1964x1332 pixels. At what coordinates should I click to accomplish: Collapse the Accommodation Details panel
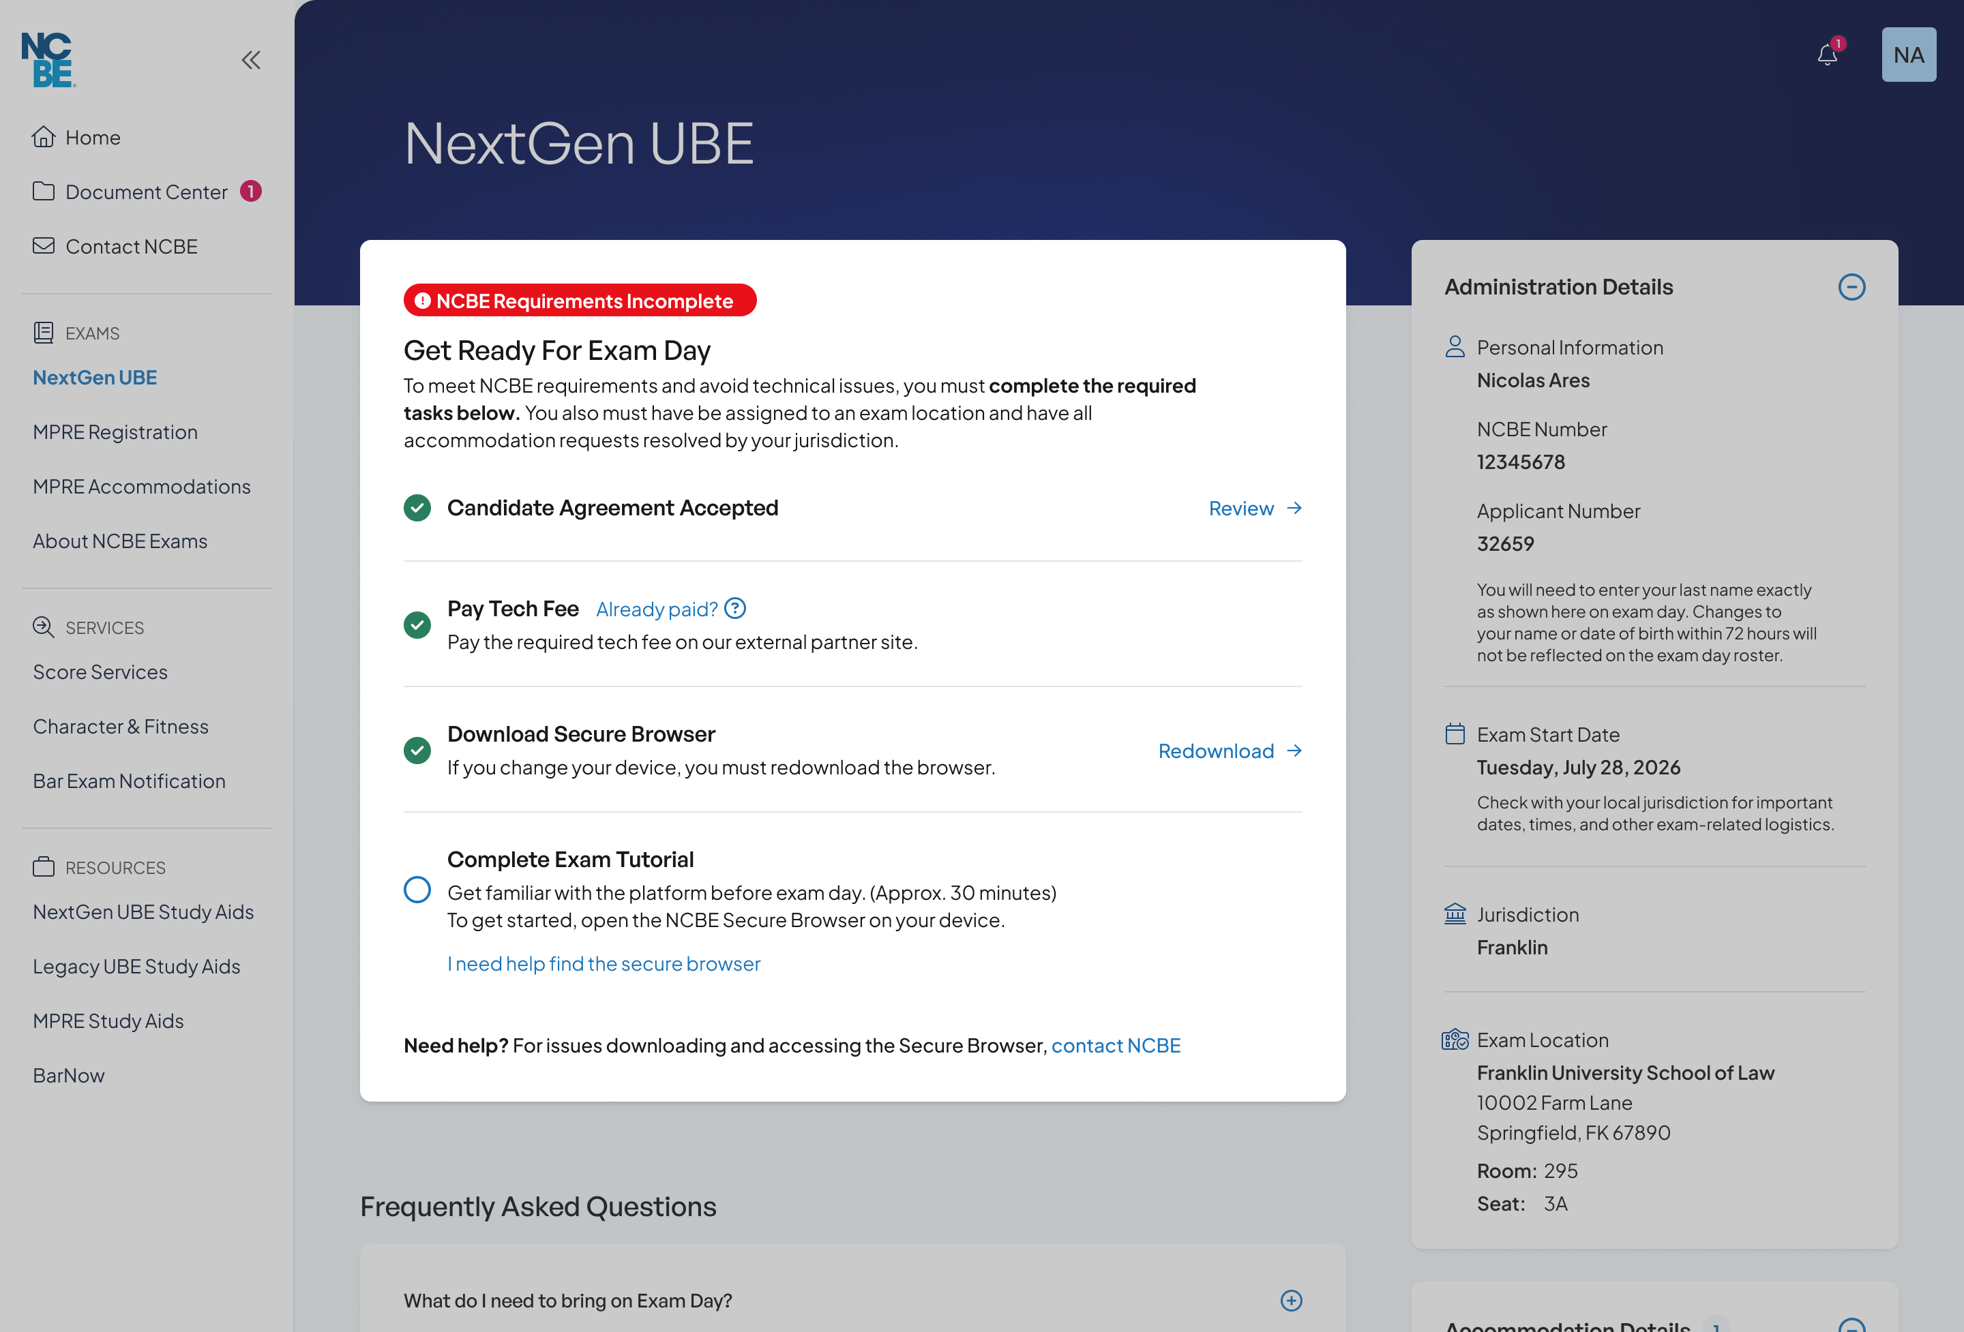coord(1851,1325)
